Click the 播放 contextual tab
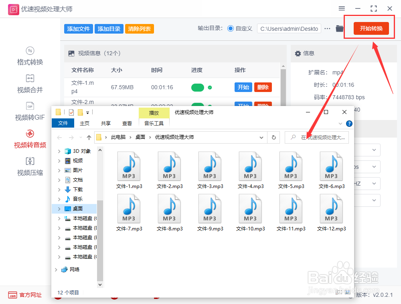 click(154, 113)
